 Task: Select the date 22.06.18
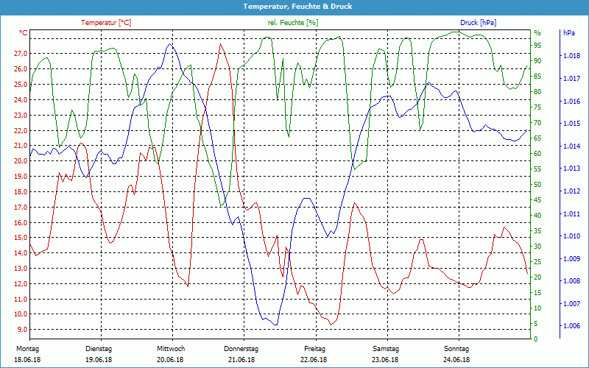point(314,360)
